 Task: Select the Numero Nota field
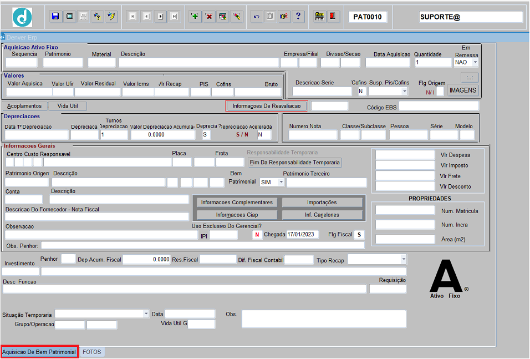tap(313, 135)
